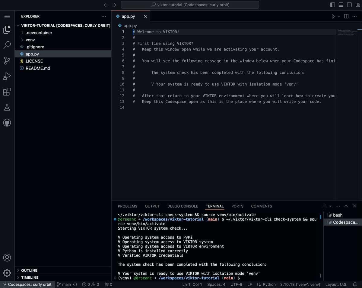Viewport: 362px width, 288px height.
Task: Open the Manage settings gear
Action: (7, 272)
